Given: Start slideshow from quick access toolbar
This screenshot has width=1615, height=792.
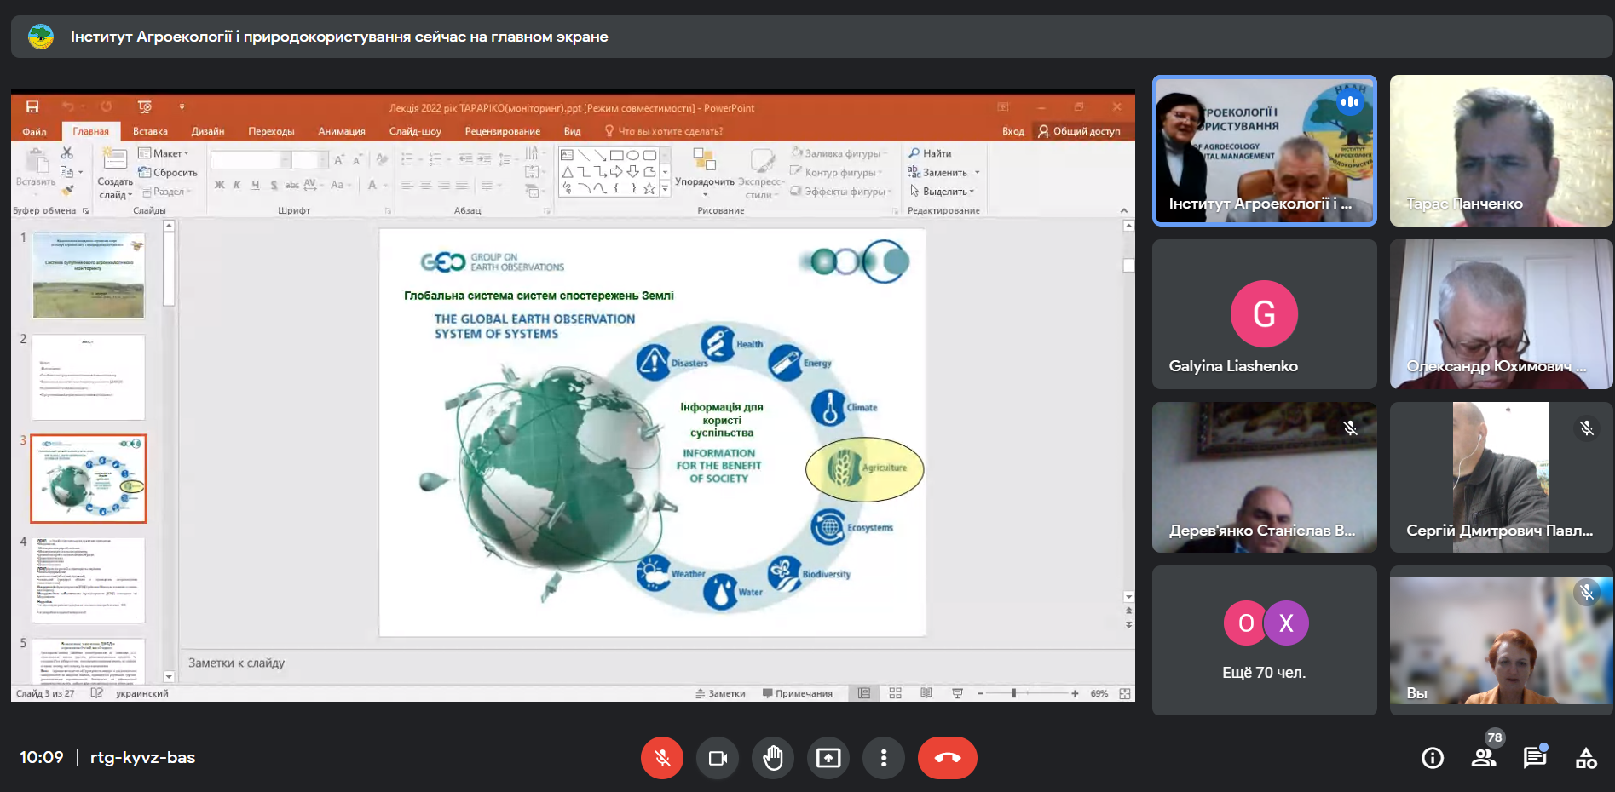Looking at the screenshot, I should 145,106.
